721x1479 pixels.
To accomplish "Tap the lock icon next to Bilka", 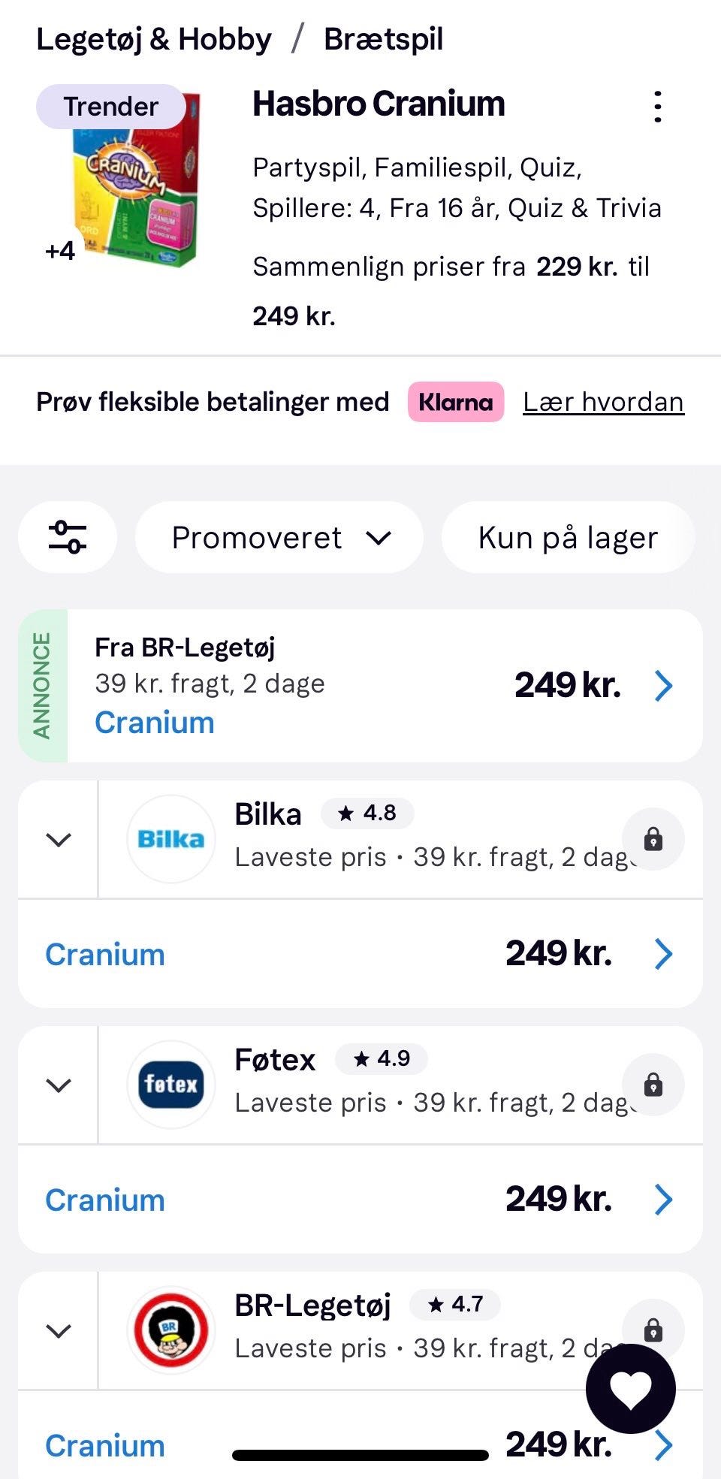I will 653,839.
